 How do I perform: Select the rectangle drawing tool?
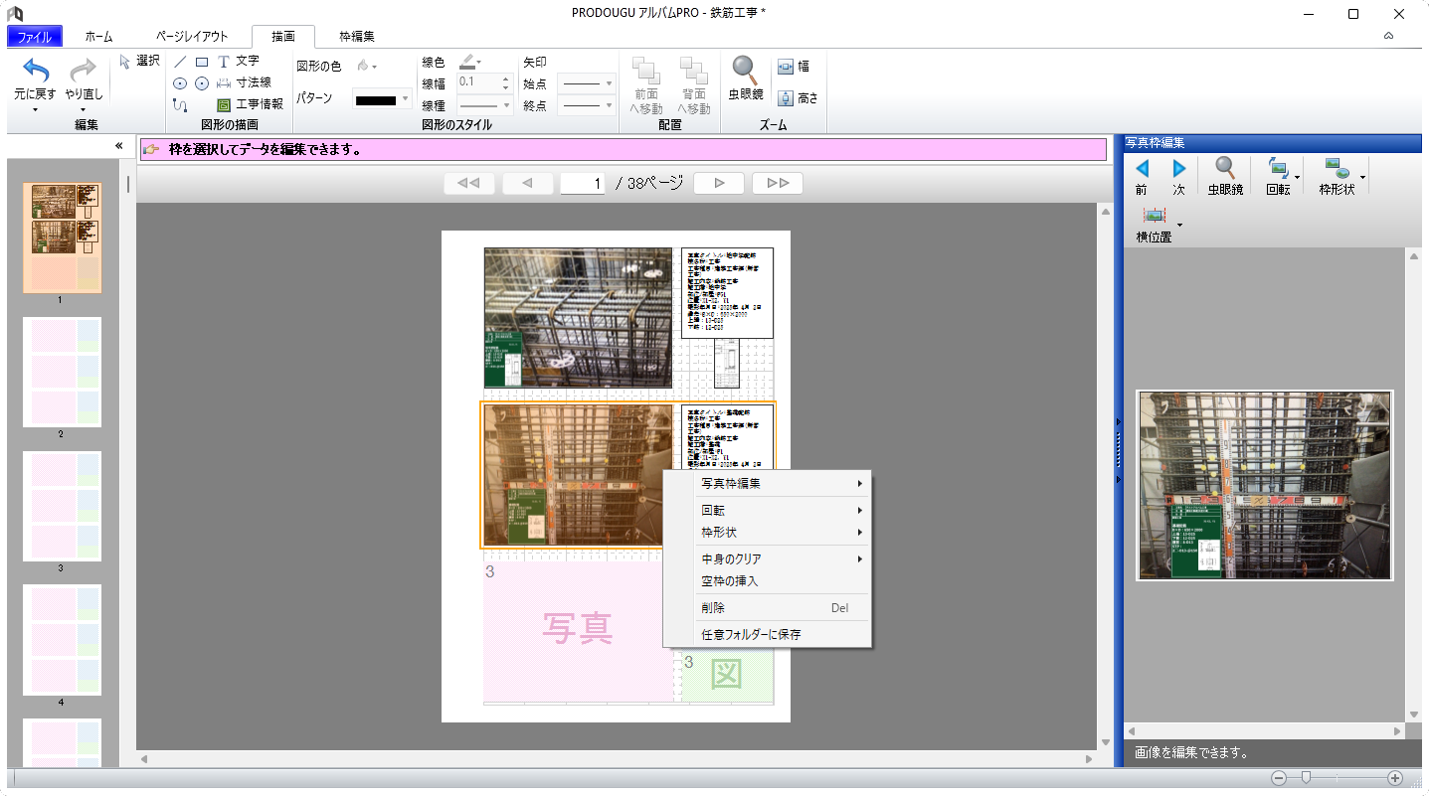pyautogui.click(x=201, y=60)
